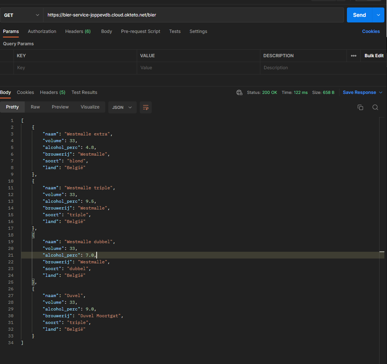Select the Params request tab
Image resolution: width=387 pixels, height=364 pixels.
[11, 31]
